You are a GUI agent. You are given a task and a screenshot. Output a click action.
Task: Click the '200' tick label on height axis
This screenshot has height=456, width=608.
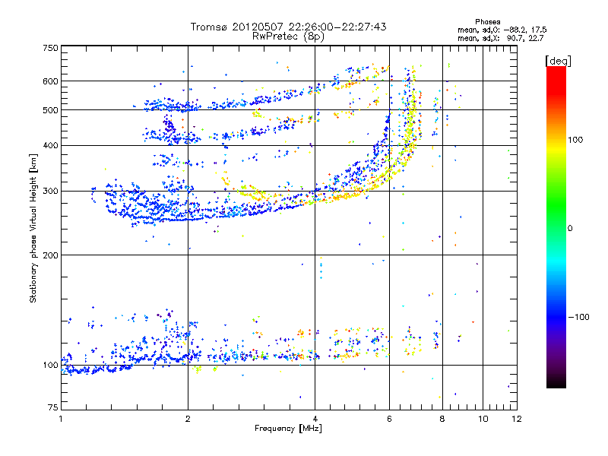(x=51, y=255)
